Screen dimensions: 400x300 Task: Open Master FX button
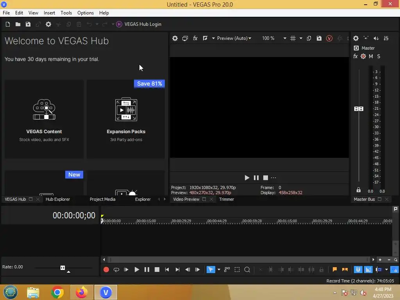point(355,56)
